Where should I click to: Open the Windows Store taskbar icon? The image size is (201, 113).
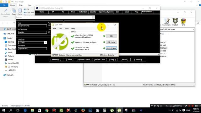tap(40, 110)
